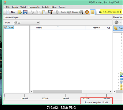Click right arrow of file list scrollbar
The image size is (123, 110).
tap(110, 91)
